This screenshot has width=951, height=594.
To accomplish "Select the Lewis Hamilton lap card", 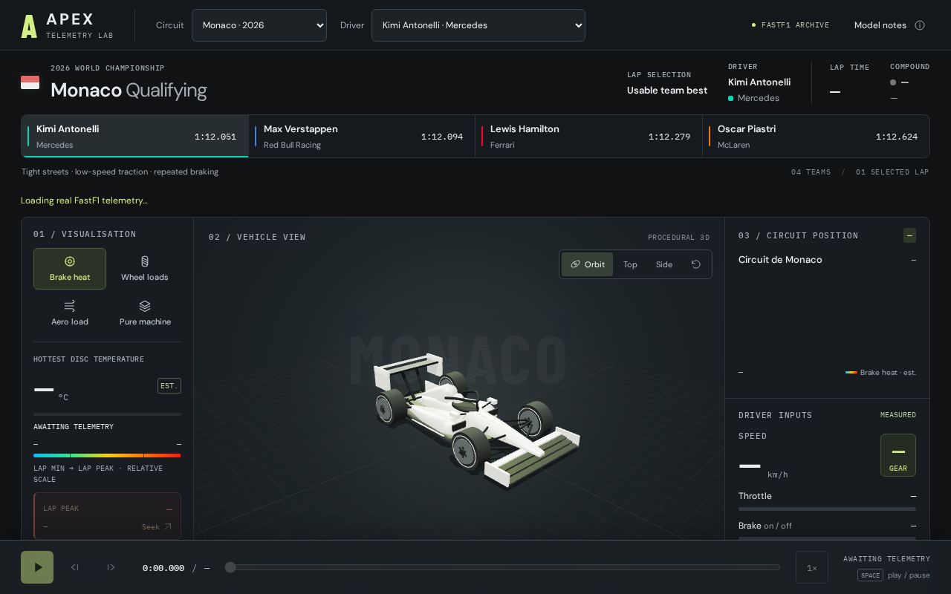I will click(x=589, y=137).
